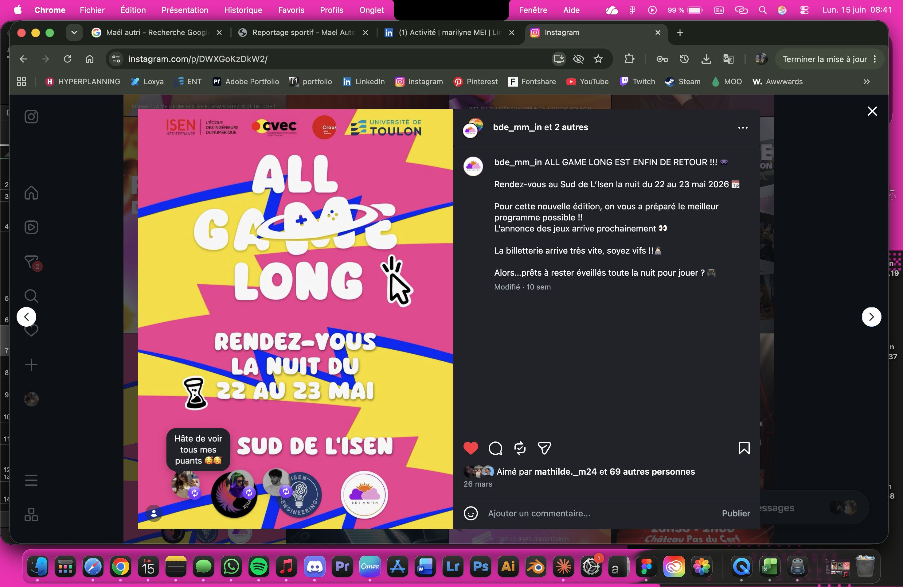Open Reels from Instagram sidebar
903x587 pixels.
click(31, 227)
